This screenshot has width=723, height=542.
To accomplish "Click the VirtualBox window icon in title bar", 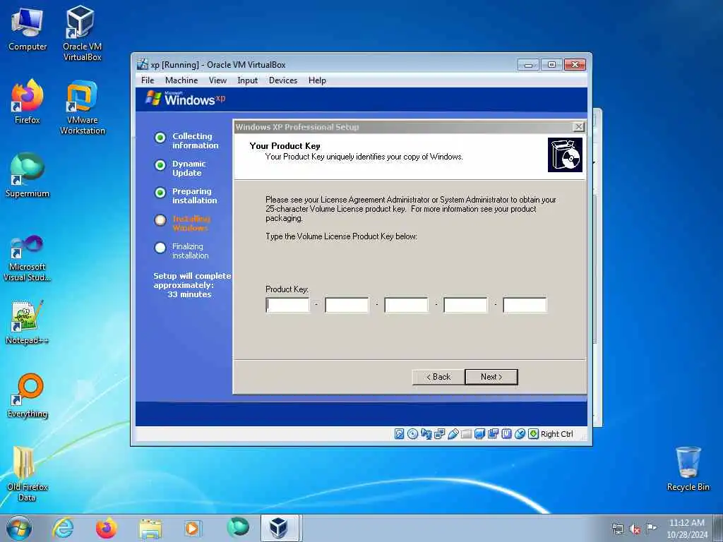I will pyautogui.click(x=143, y=64).
